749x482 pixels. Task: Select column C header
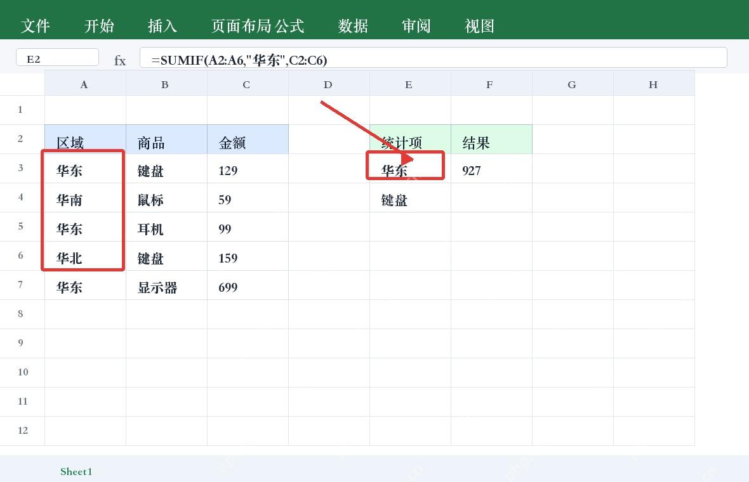pos(248,84)
